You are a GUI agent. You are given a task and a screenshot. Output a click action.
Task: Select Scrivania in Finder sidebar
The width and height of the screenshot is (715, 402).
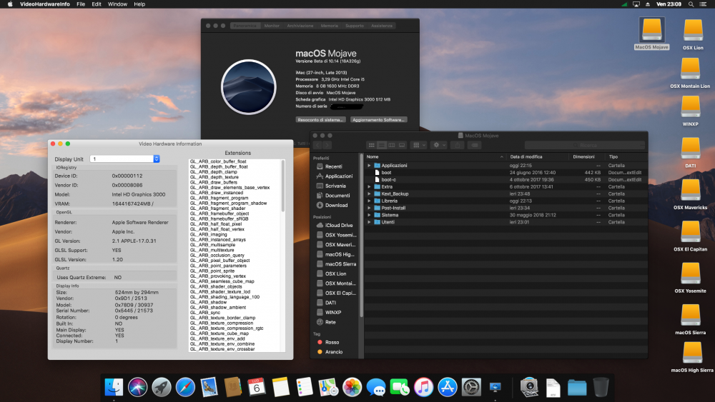(x=335, y=186)
